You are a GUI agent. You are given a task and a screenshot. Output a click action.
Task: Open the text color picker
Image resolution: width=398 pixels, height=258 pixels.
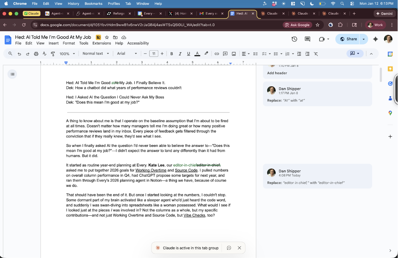(197, 54)
